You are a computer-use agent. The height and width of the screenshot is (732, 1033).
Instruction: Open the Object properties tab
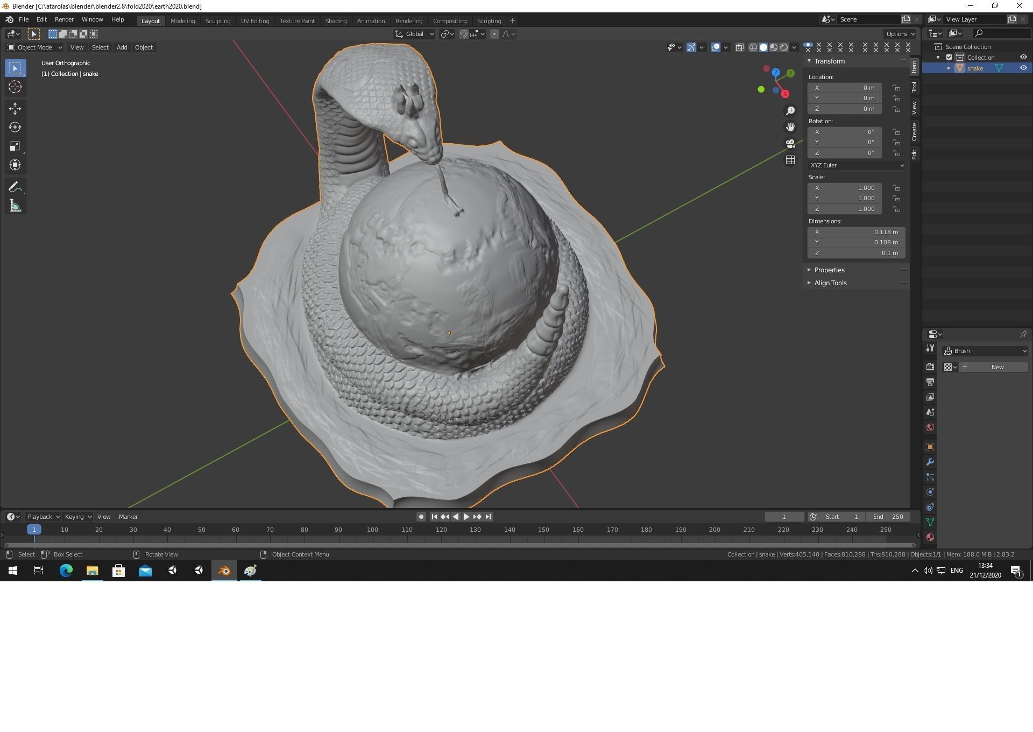click(x=930, y=447)
